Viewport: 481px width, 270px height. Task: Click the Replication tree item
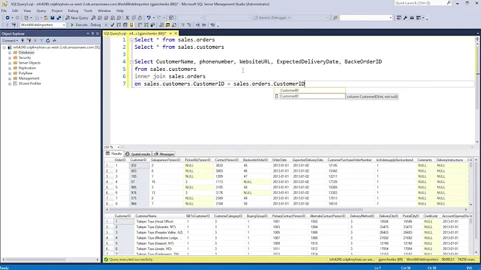(x=27, y=68)
